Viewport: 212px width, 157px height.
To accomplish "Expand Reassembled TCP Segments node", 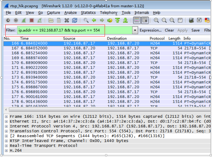I will coord(6,136).
